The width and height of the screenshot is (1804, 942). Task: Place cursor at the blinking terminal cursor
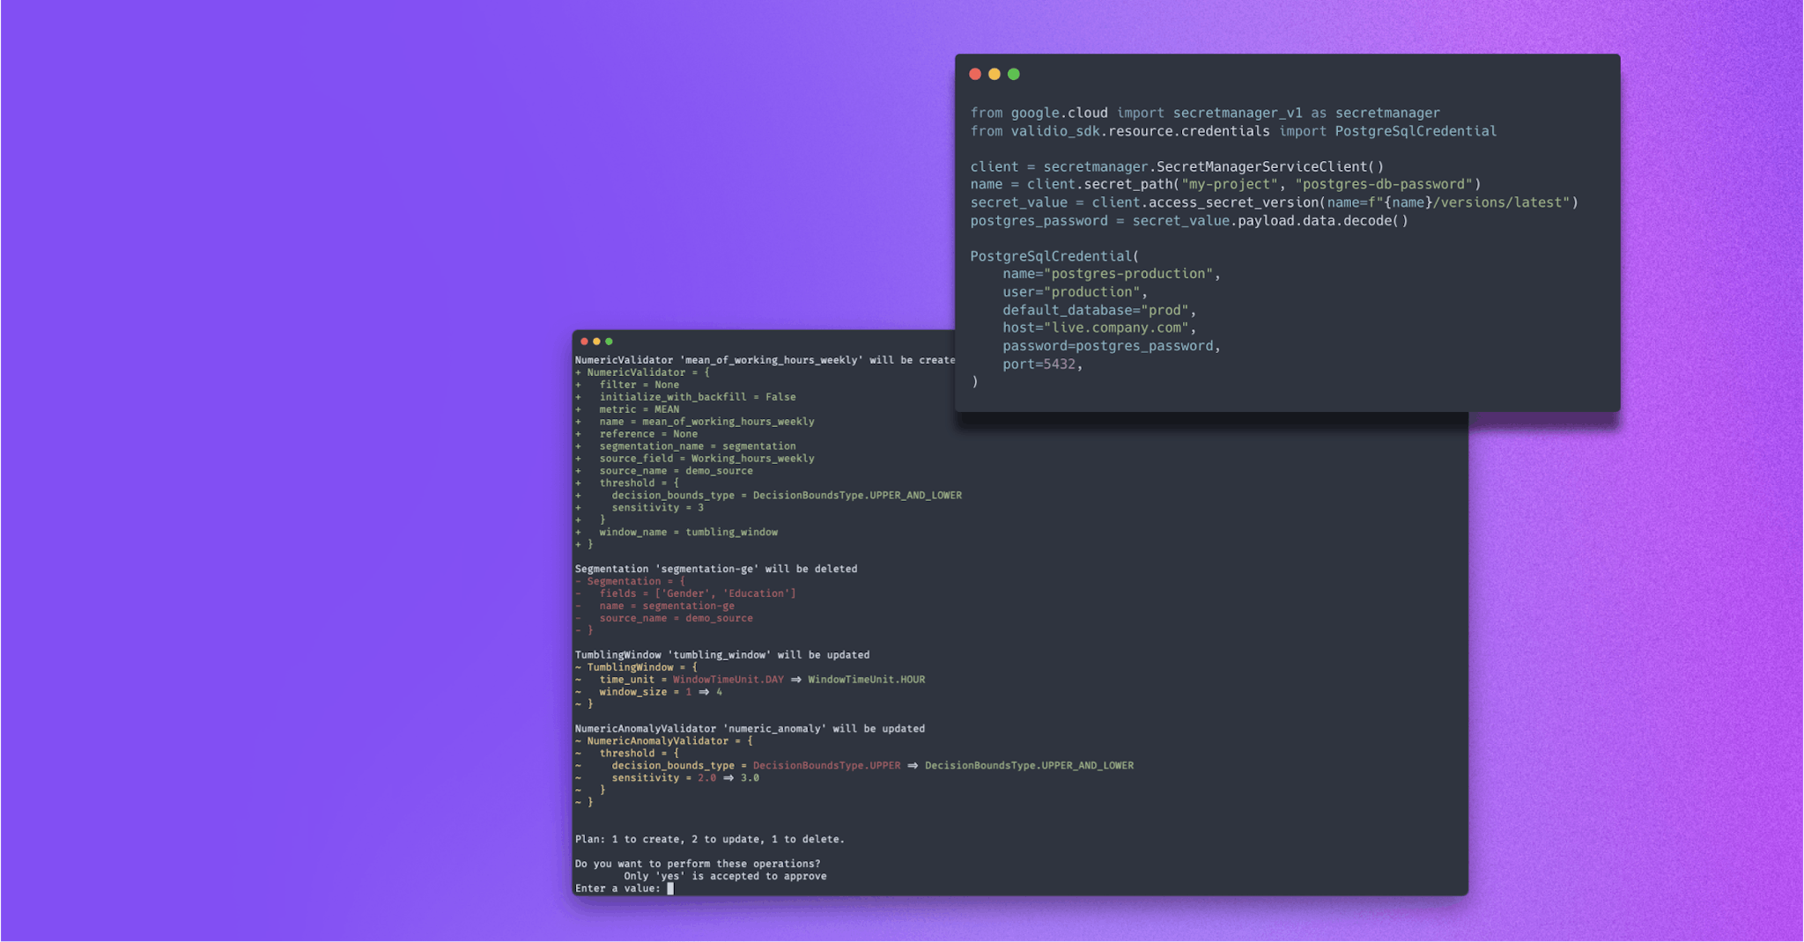coord(669,888)
